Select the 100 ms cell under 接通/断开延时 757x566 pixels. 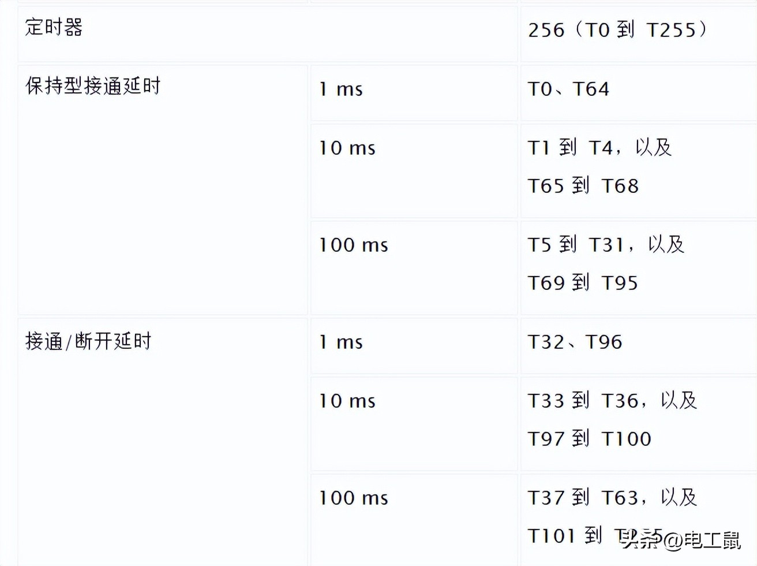pyautogui.click(x=414, y=520)
